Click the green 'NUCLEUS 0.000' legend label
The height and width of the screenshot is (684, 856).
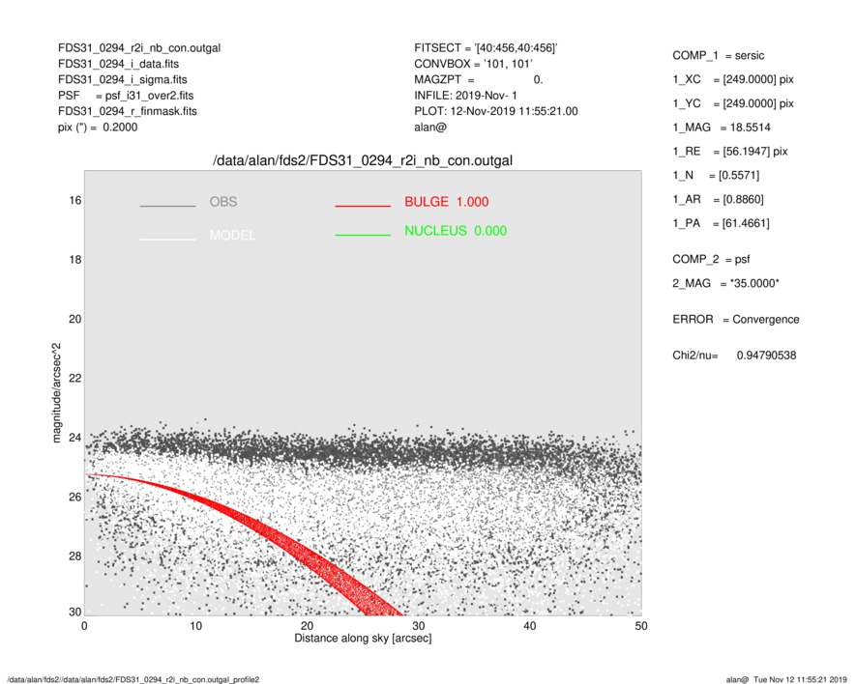(456, 231)
